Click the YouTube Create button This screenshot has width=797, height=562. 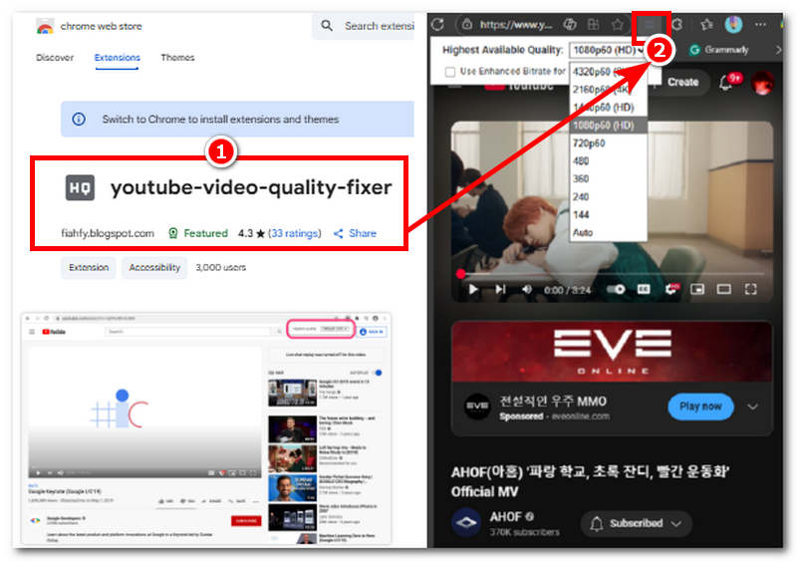tap(682, 83)
